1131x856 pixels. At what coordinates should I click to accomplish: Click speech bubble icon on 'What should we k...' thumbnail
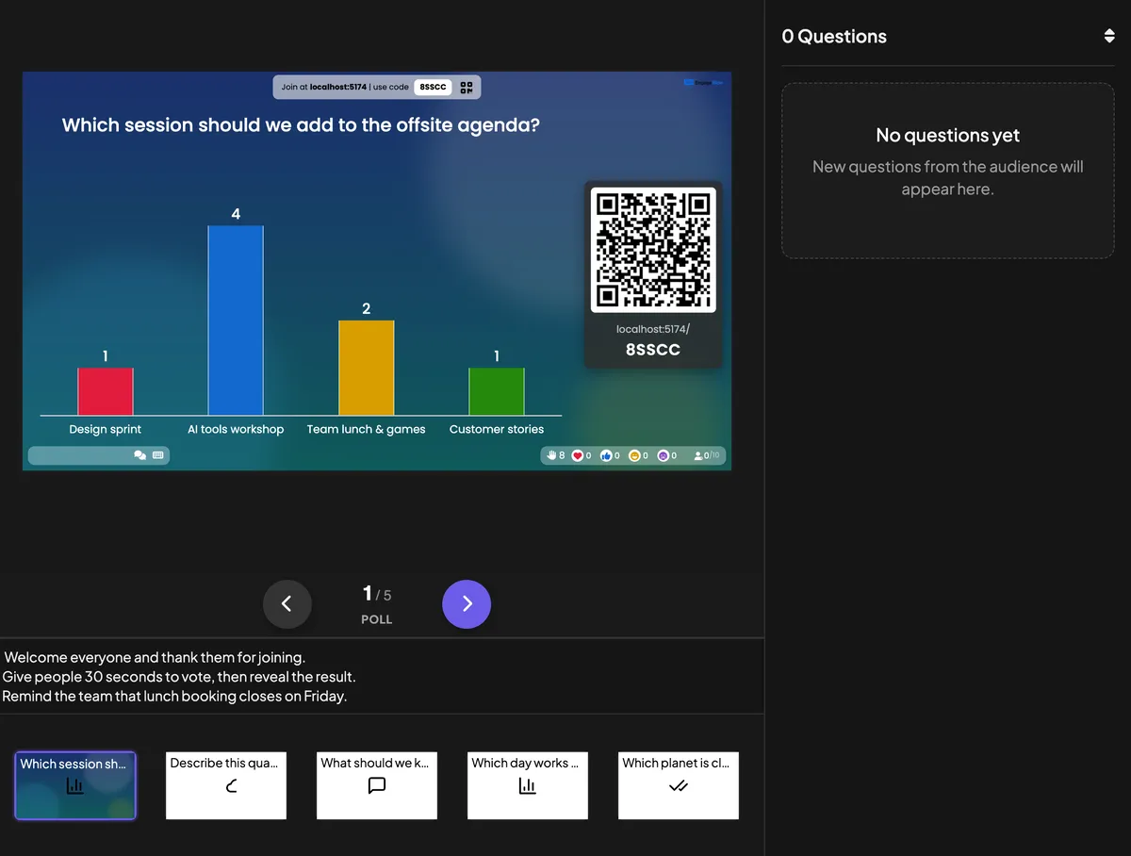tap(377, 785)
